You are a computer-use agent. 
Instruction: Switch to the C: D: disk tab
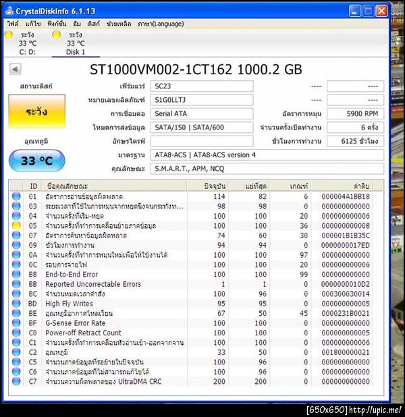28,43
